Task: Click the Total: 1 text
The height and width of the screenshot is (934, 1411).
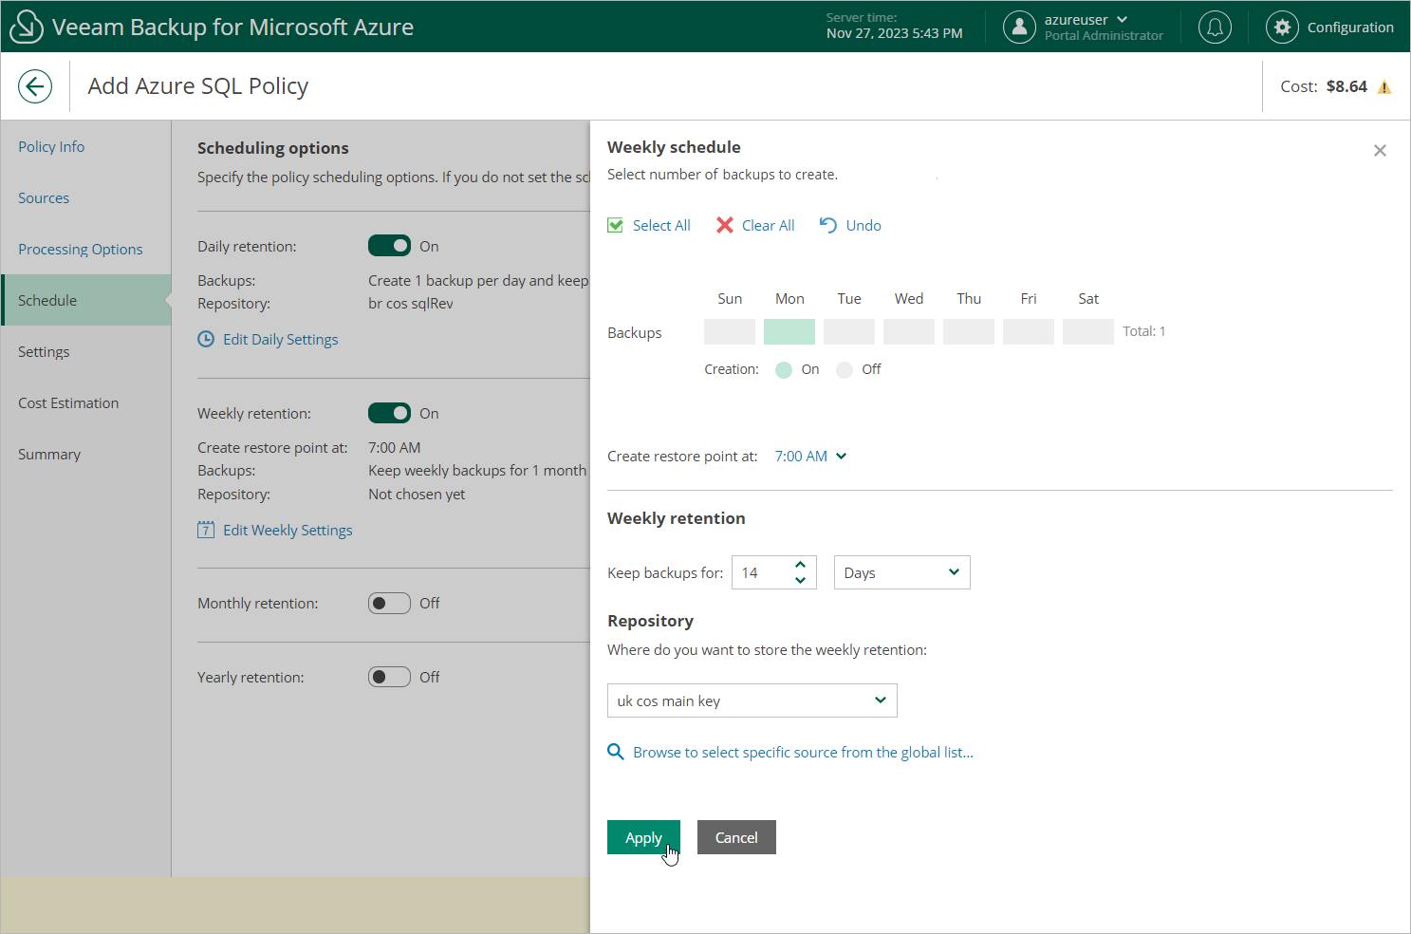Action: pyautogui.click(x=1144, y=331)
